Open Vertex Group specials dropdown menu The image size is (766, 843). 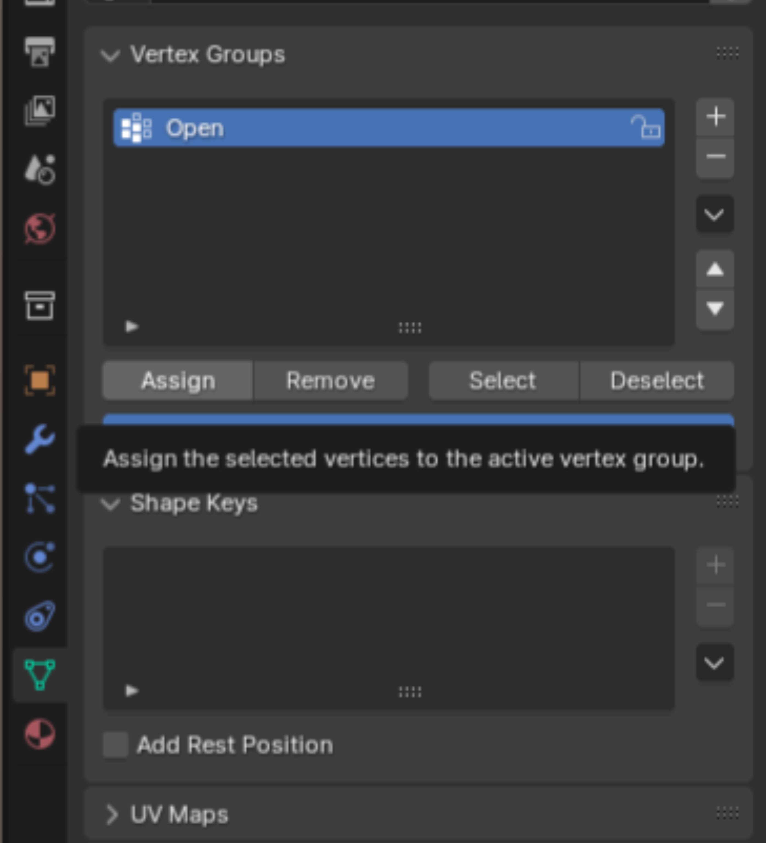715,214
